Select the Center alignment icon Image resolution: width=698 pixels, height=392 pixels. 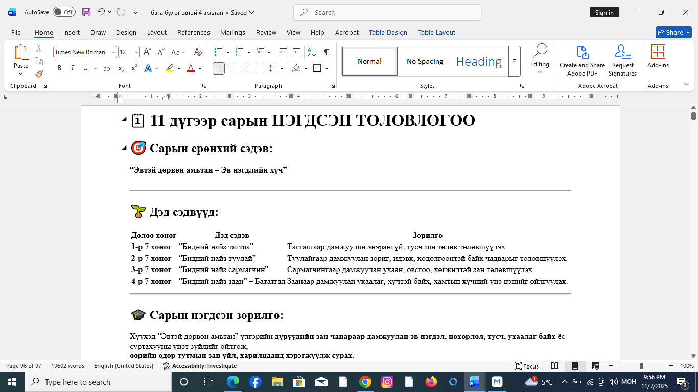232,67
